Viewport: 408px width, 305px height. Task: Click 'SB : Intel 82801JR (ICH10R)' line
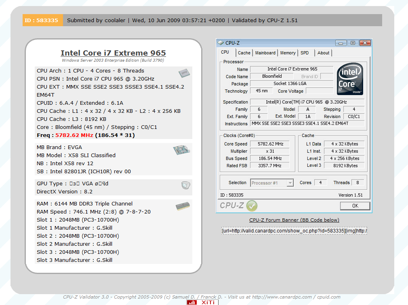(84, 172)
